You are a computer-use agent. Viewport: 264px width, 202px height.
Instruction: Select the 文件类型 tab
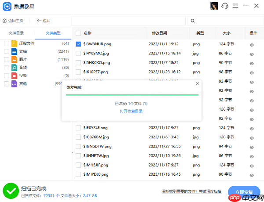point(53,33)
